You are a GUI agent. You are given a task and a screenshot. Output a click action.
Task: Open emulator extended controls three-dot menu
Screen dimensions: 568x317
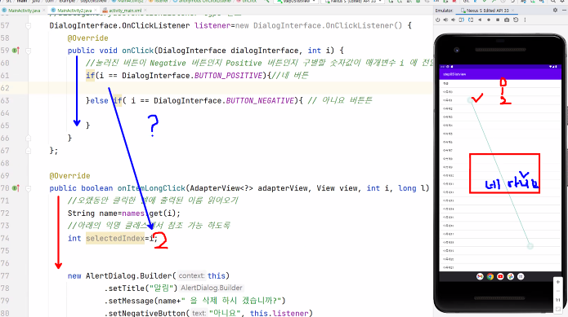pos(525,20)
